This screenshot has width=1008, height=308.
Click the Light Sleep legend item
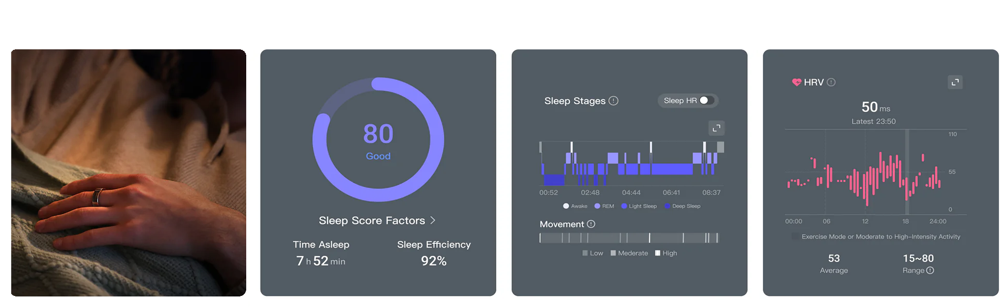639,206
